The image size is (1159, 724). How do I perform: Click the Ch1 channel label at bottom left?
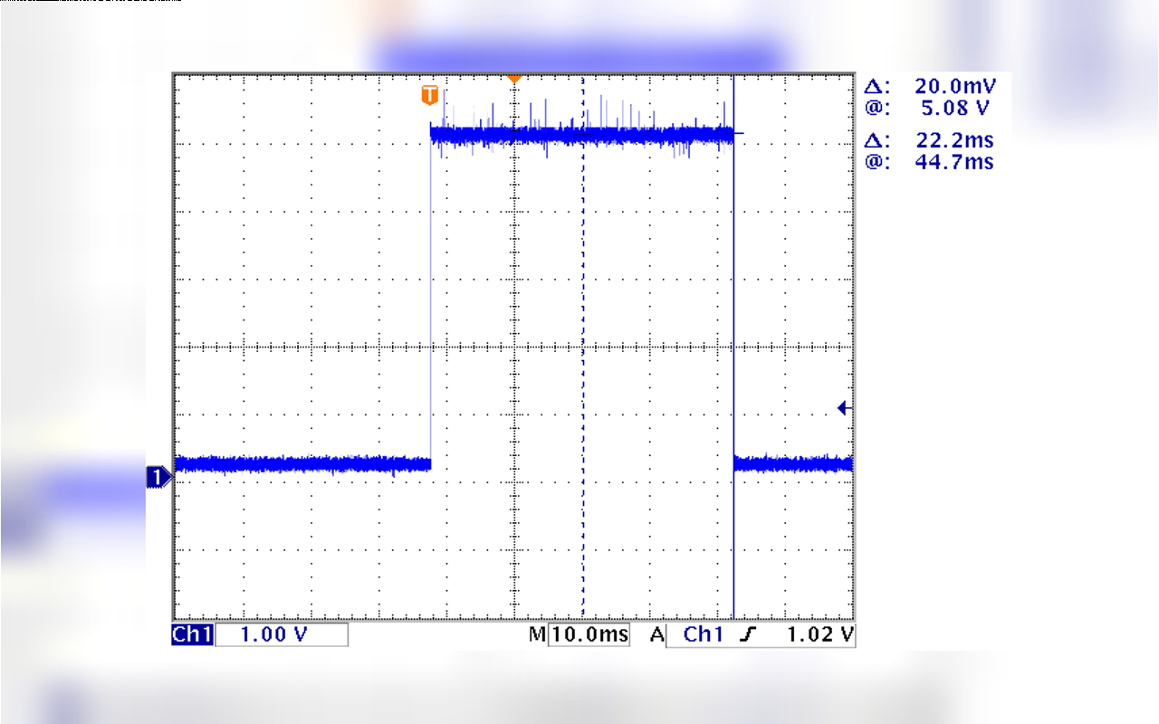tap(192, 634)
